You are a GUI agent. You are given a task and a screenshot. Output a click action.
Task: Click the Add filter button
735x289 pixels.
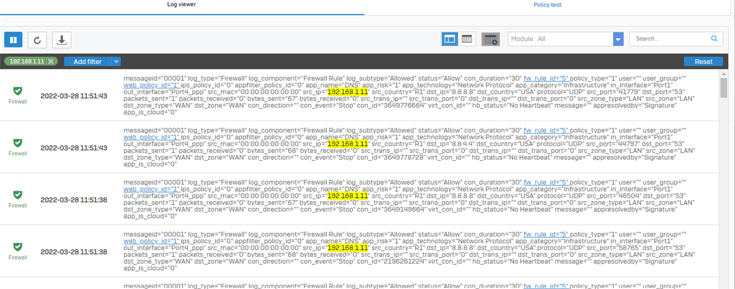[87, 61]
